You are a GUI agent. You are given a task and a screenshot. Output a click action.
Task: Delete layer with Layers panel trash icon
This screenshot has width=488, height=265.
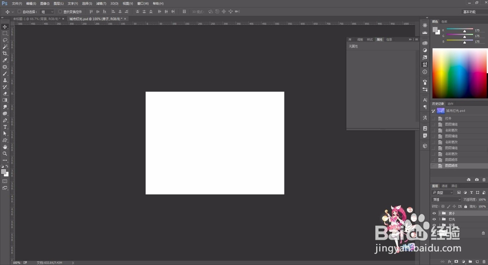[x=484, y=262]
